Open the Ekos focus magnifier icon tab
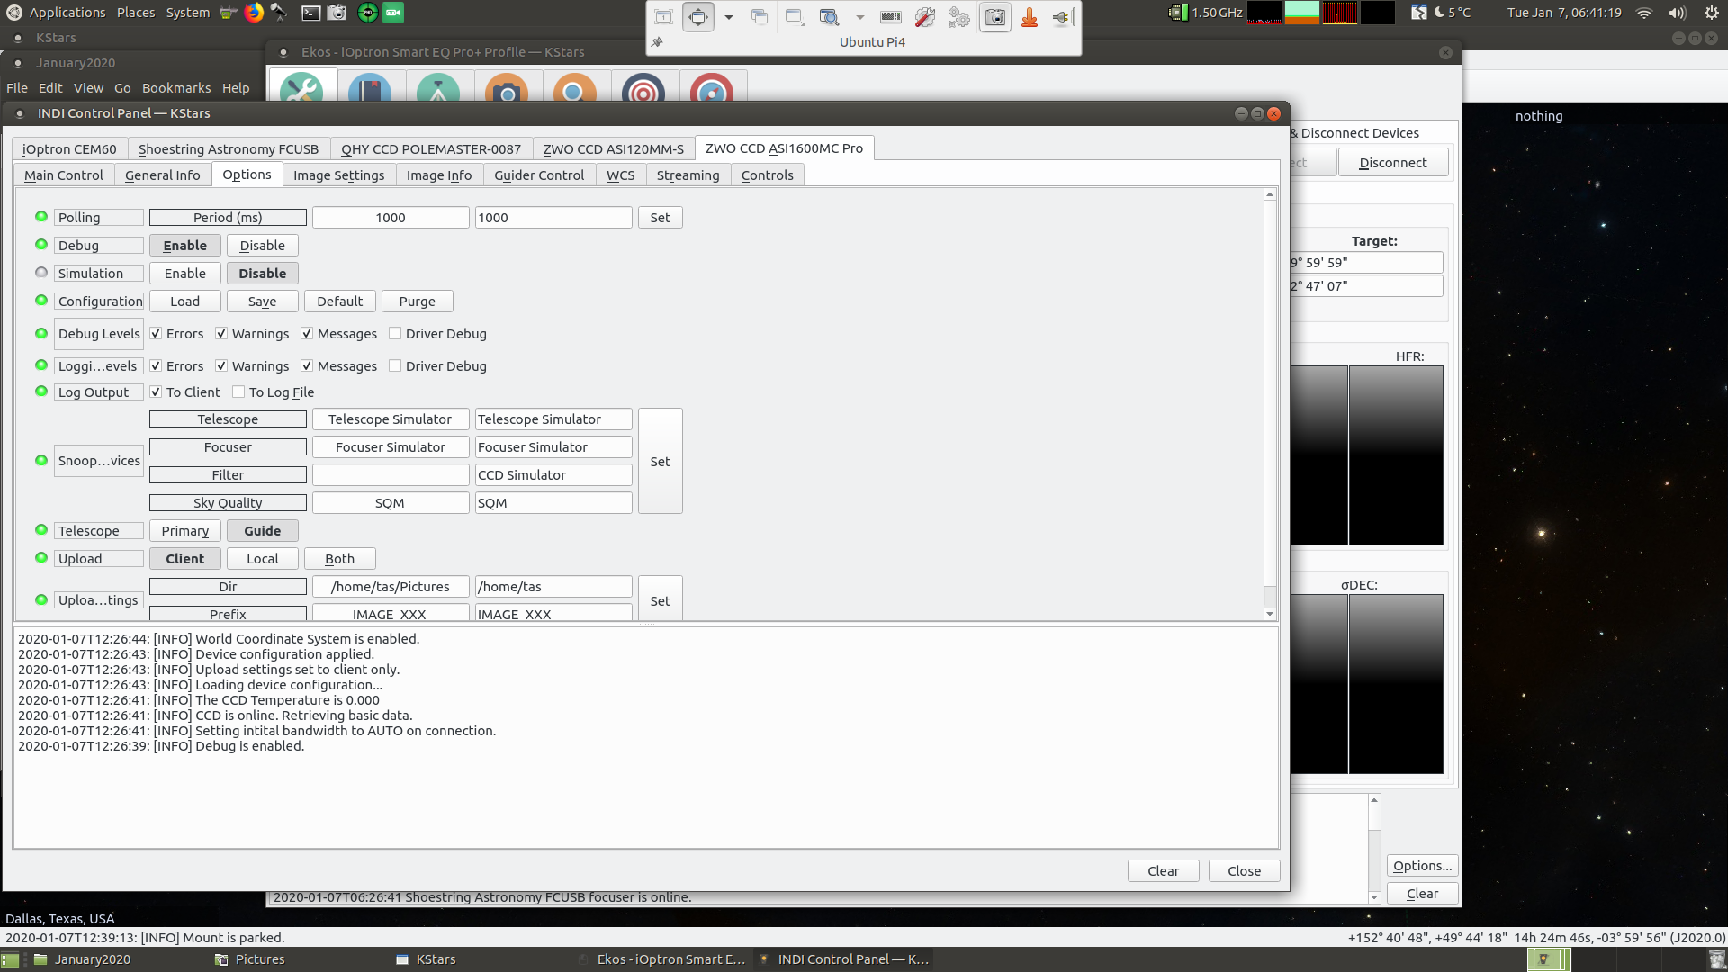 click(x=575, y=89)
